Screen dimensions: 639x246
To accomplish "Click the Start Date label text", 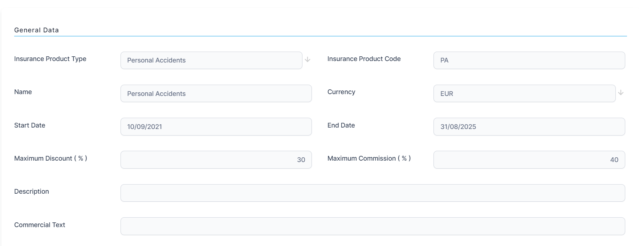I will click(x=30, y=125).
